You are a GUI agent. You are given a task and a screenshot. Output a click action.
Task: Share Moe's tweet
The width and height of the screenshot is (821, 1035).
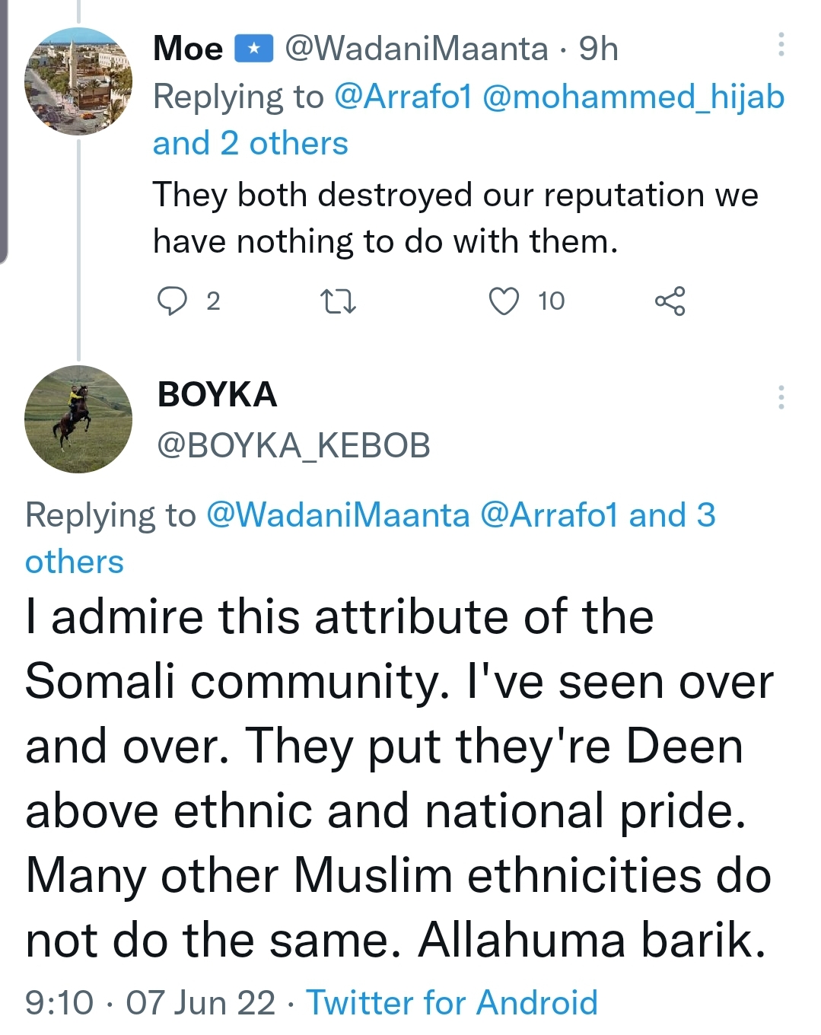(x=670, y=301)
